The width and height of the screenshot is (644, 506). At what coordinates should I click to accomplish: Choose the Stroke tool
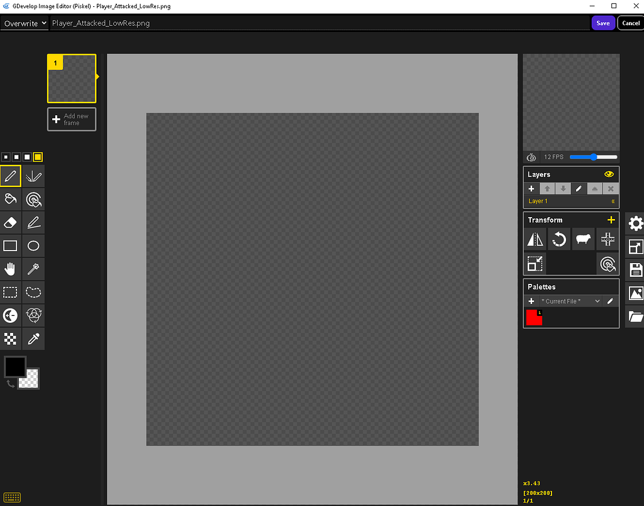pos(33,222)
